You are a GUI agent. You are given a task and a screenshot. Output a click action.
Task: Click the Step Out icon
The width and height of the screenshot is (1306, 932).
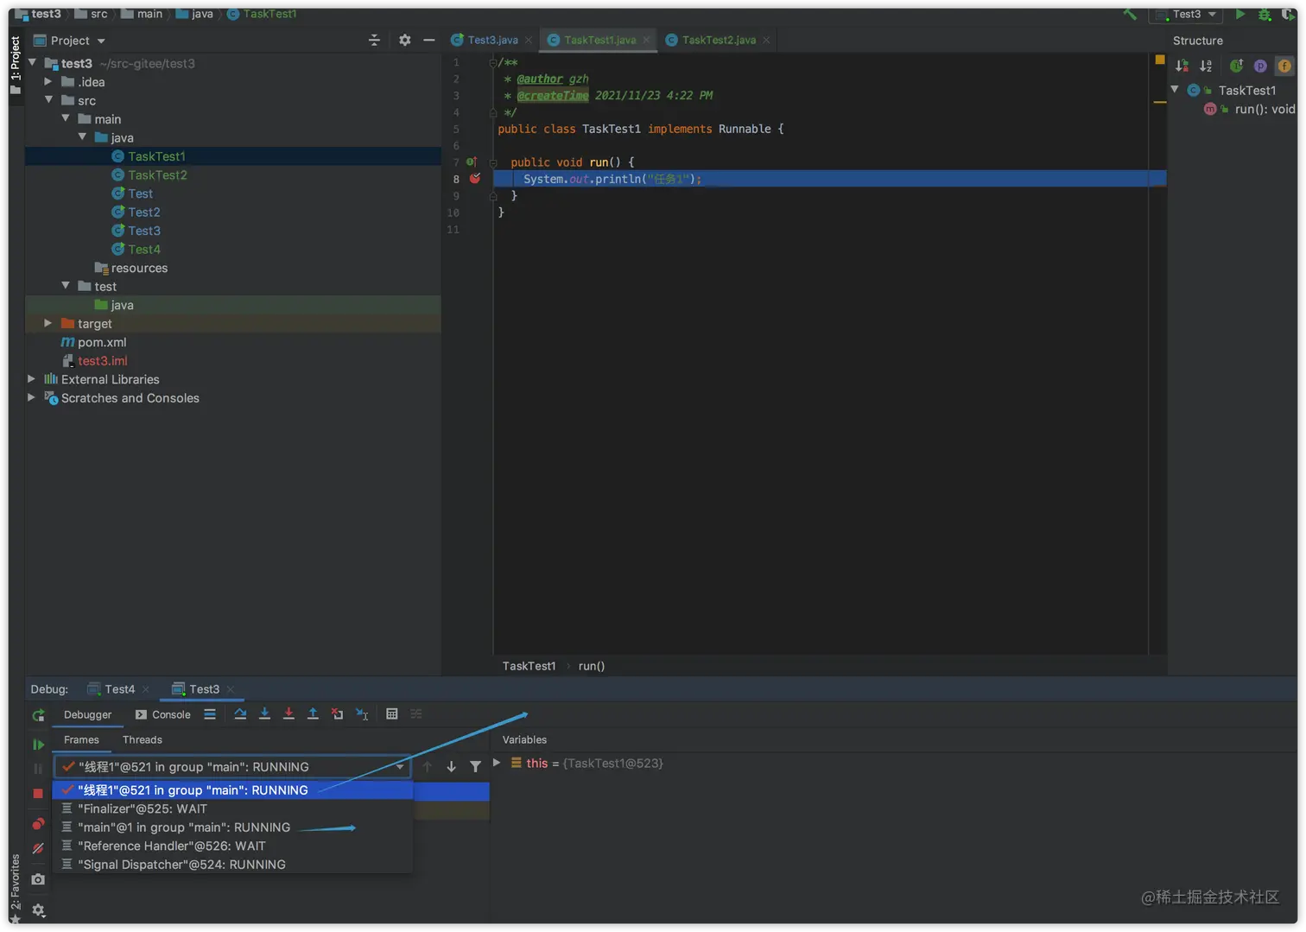coord(313,714)
